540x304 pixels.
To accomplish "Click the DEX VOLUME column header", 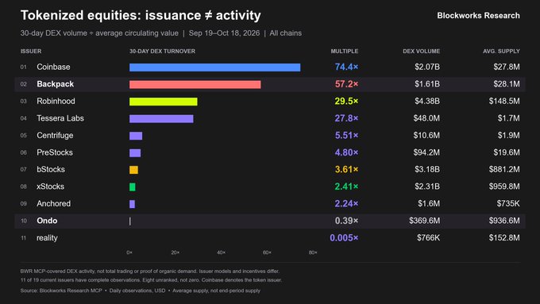I will (421, 52).
